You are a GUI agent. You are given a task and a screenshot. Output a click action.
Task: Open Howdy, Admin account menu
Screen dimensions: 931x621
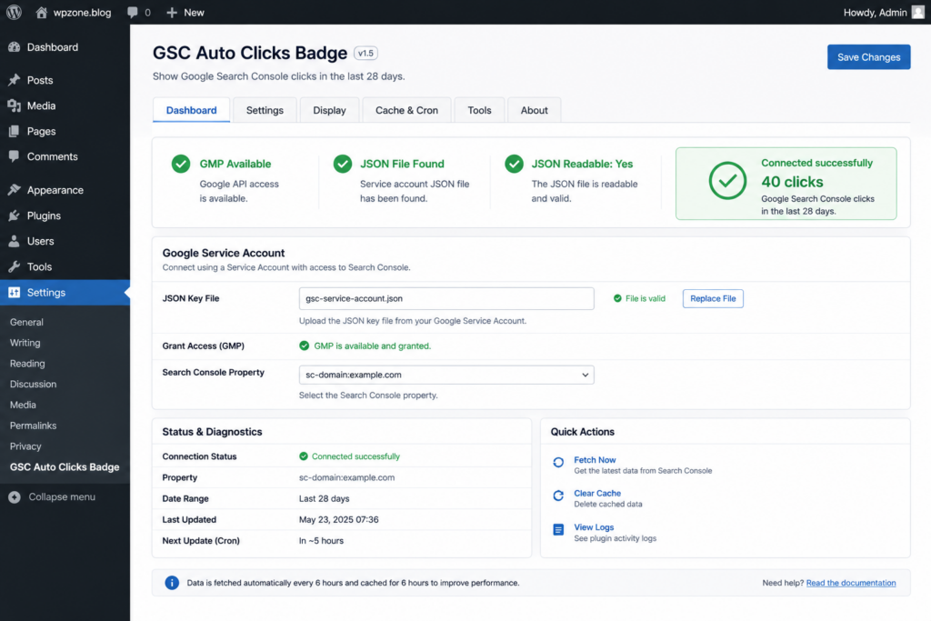(884, 13)
